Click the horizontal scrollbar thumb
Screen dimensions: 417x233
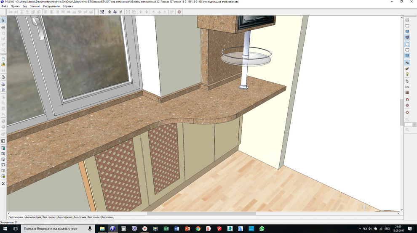(201, 213)
